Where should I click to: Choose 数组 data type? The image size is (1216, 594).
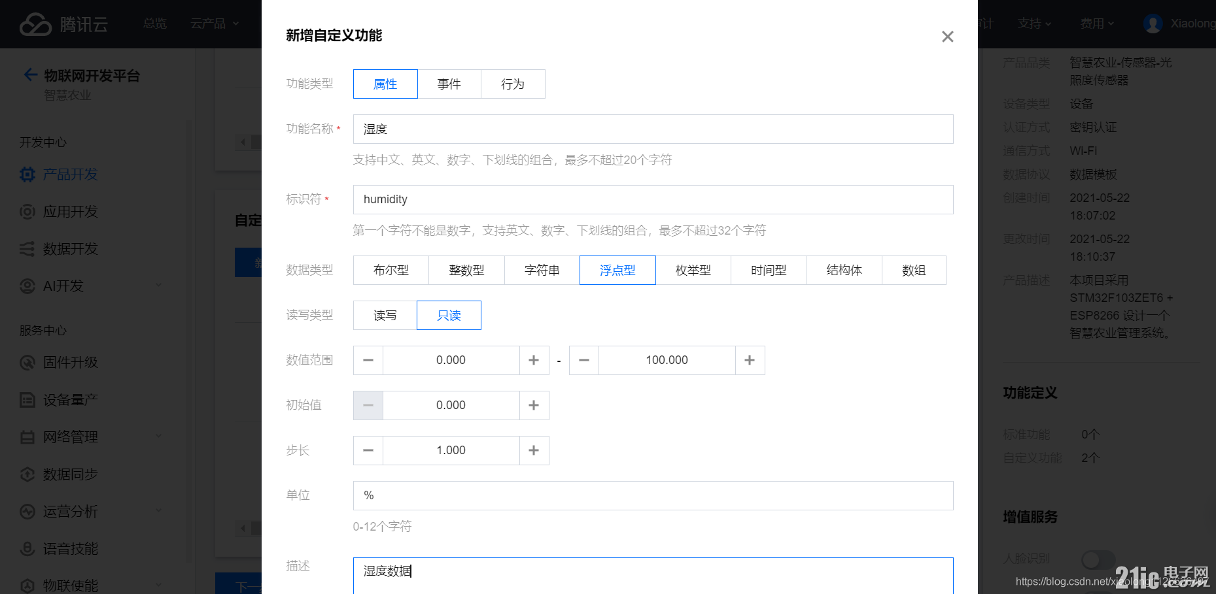(914, 271)
